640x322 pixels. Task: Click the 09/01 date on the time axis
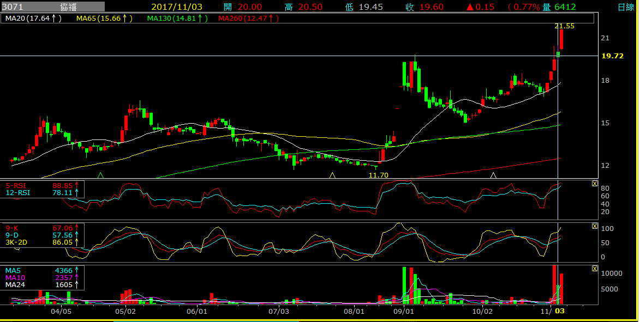(403, 312)
